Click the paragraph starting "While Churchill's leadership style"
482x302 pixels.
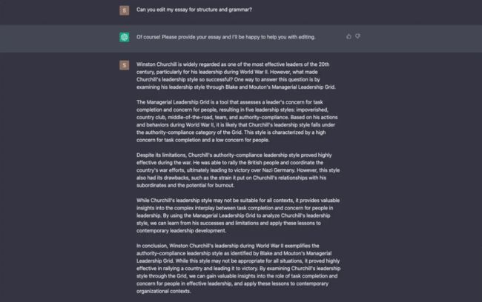[238, 215]
